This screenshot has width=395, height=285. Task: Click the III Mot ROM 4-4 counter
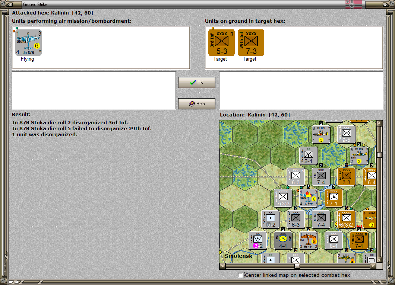(283, 240)
